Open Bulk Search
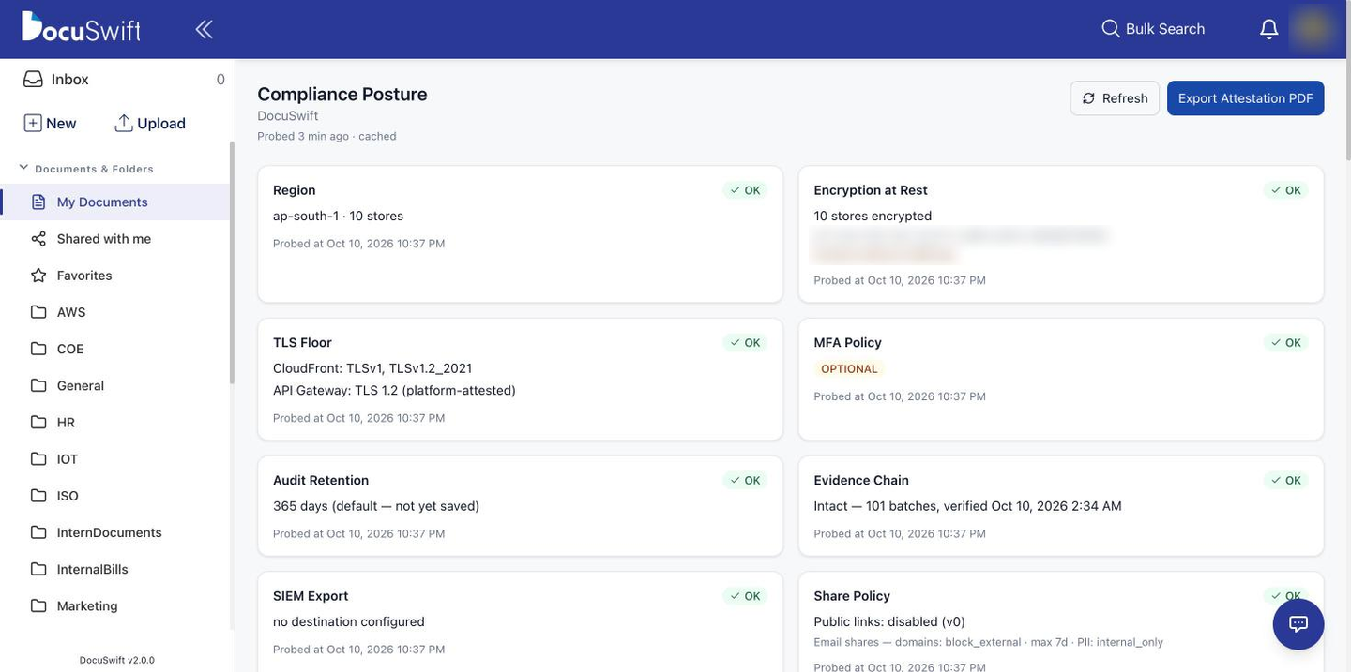 point(1153,29)
